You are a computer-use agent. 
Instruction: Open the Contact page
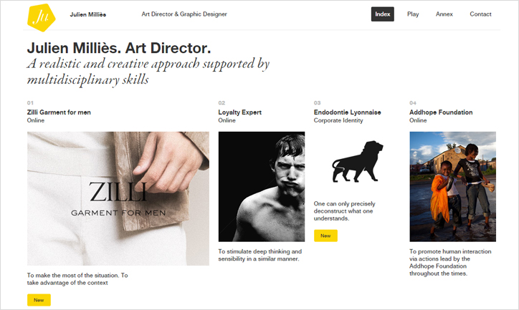480,14
